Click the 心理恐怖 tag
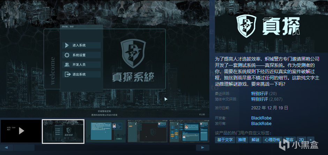 point(272,140)
